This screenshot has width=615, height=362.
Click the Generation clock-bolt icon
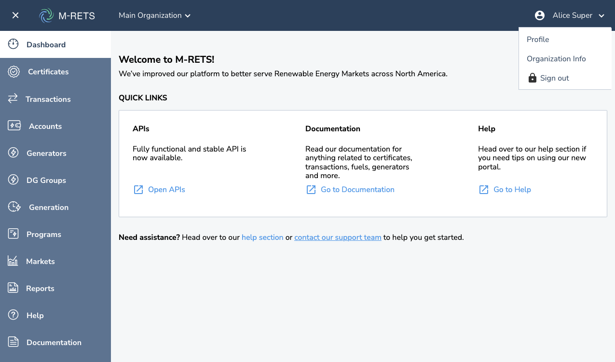[14, 207]
